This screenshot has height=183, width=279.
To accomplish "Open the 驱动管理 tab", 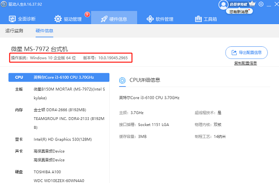I will [68, 19].
